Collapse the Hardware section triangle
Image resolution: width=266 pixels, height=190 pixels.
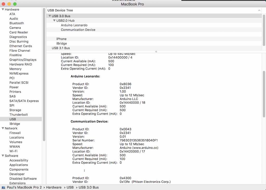tap(3, 9)
